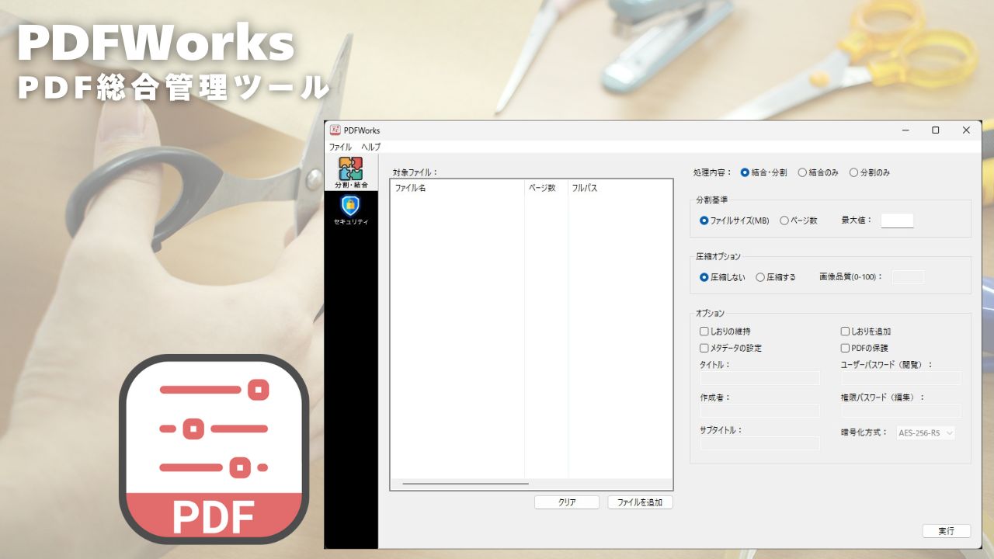Open the セキュリティ security shield icon
Viewport: 994px width, 559px height.
pyautogui.click(x=351, y=210)
